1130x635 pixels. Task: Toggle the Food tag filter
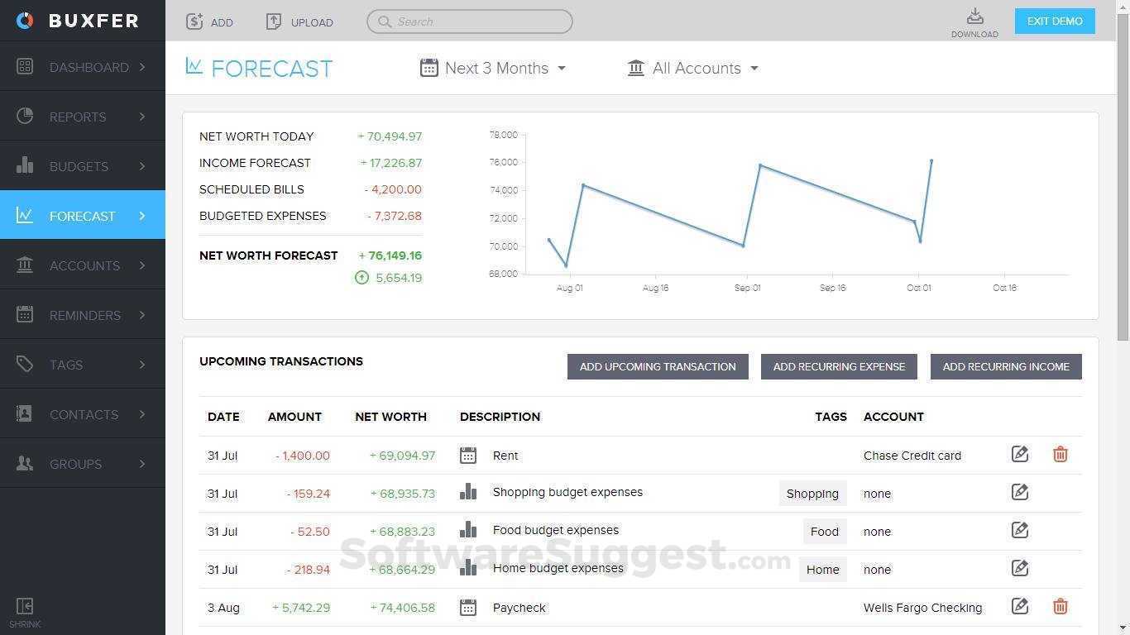pyautogui.click(x=824, y=531)
